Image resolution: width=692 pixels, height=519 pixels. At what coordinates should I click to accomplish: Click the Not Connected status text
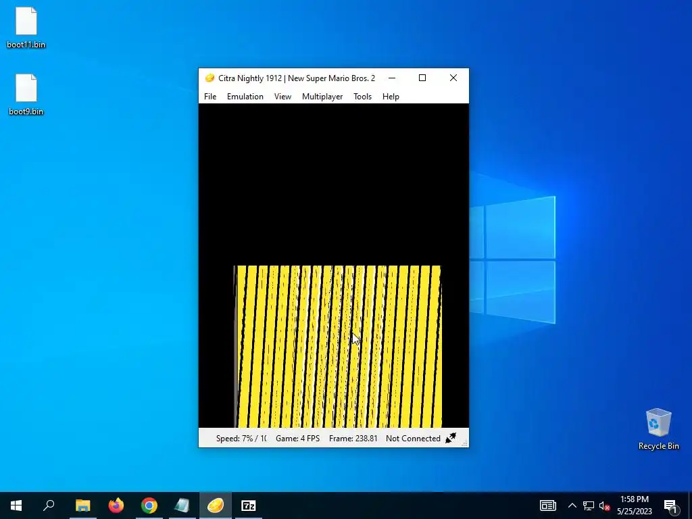(413, 439)
